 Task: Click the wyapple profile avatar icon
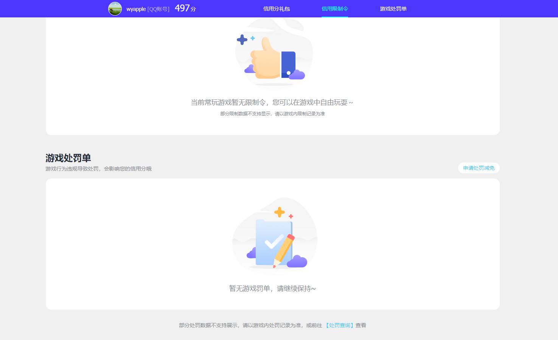click(x=115, y=8)
